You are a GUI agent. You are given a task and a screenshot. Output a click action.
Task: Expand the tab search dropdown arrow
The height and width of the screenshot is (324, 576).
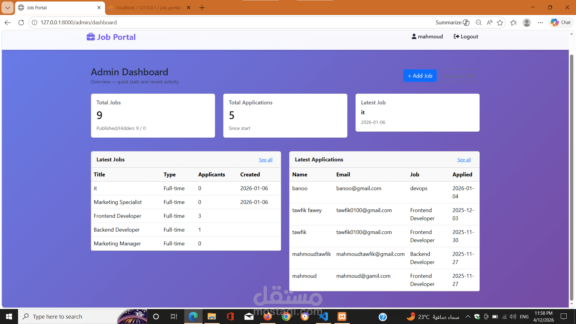coord(7,7)
